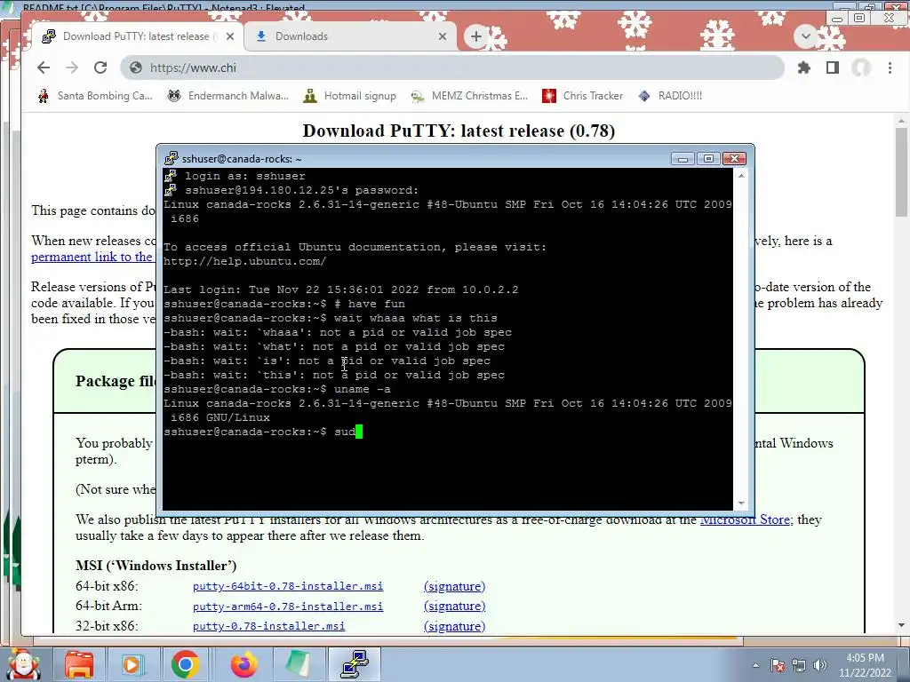This screenshot has width=910, height=682.
Task: Open the Chrome three-dot menu
Action: coord(890,67)
